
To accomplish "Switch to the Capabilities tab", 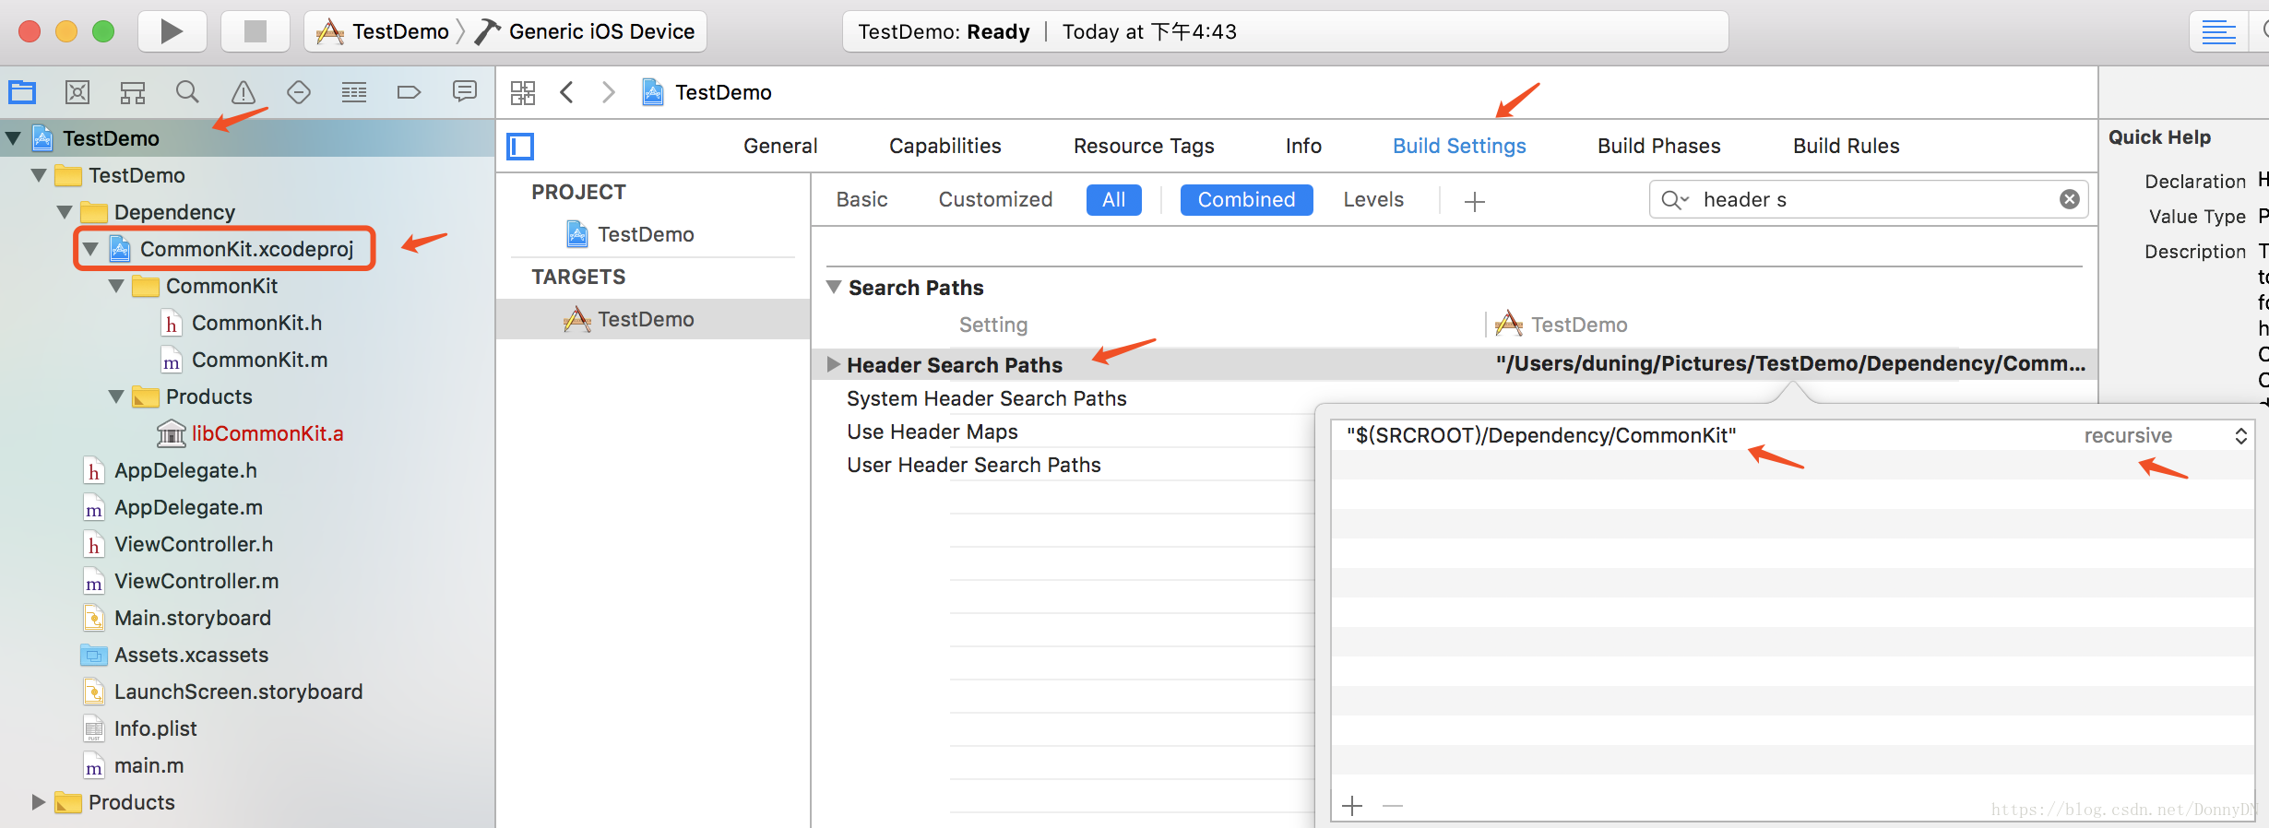I will (944, 146).
